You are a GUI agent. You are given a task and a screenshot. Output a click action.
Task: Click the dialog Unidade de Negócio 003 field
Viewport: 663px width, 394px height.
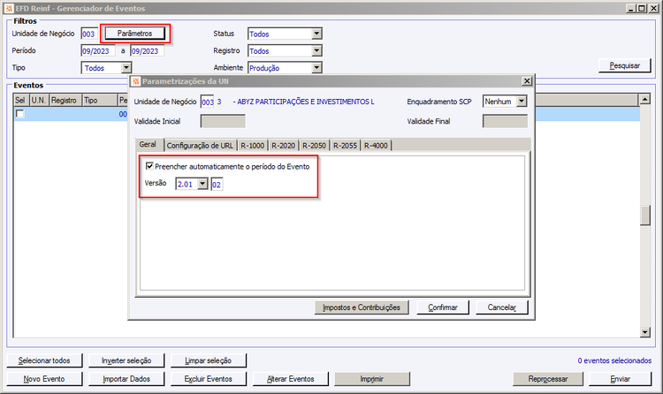(207, 102)
